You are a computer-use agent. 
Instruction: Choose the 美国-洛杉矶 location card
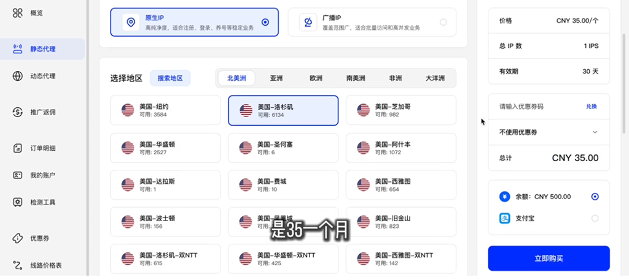click(x=283, y=110)
